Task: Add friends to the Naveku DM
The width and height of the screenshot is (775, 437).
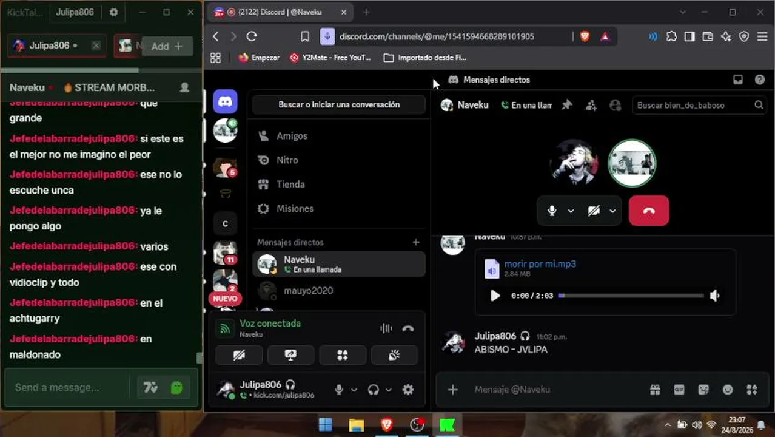Action: click(591, 105)
